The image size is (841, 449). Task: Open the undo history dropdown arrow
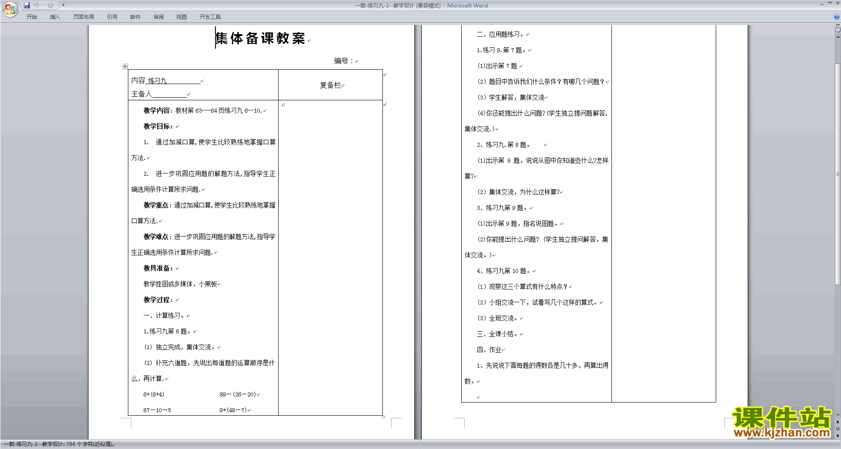[x=42, y=5]
